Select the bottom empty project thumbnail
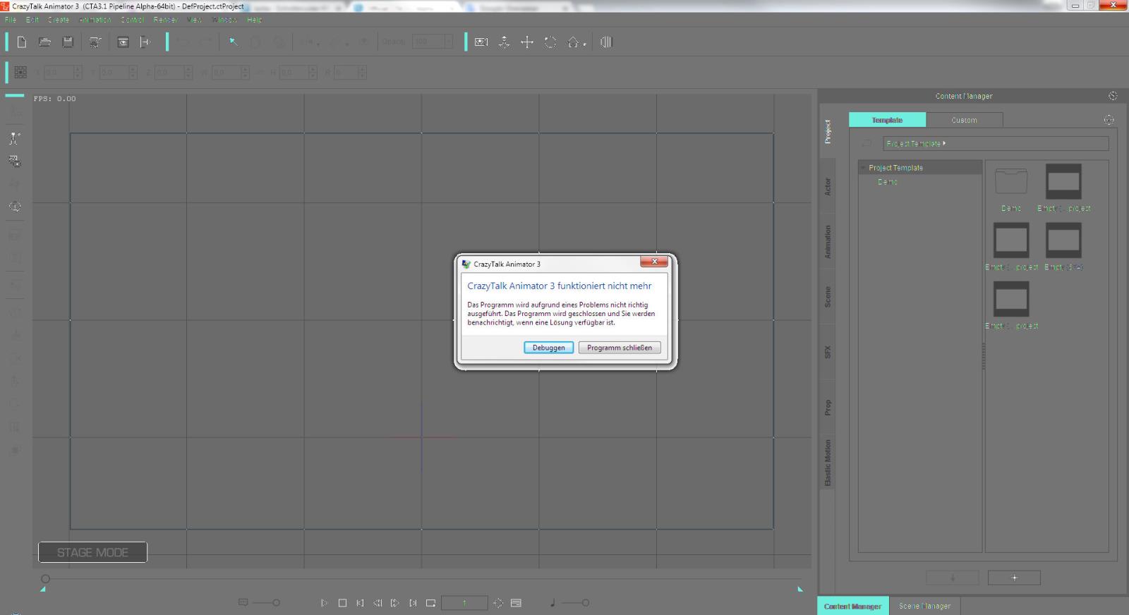The image size is (1129, 615). [1010, 299]
